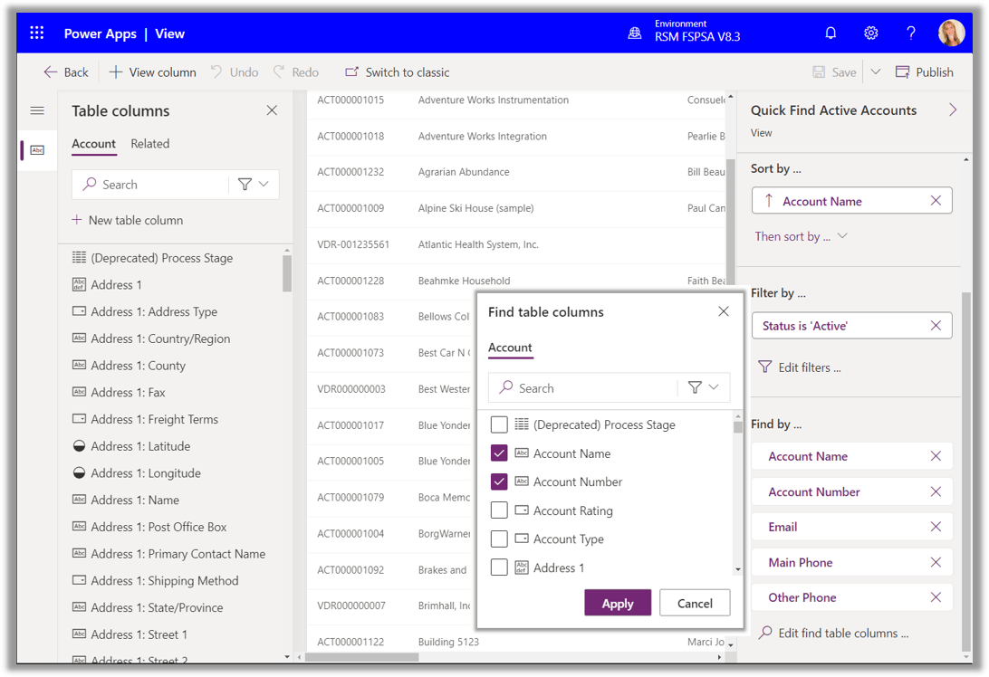Open the notifications bell

[831, 33]
